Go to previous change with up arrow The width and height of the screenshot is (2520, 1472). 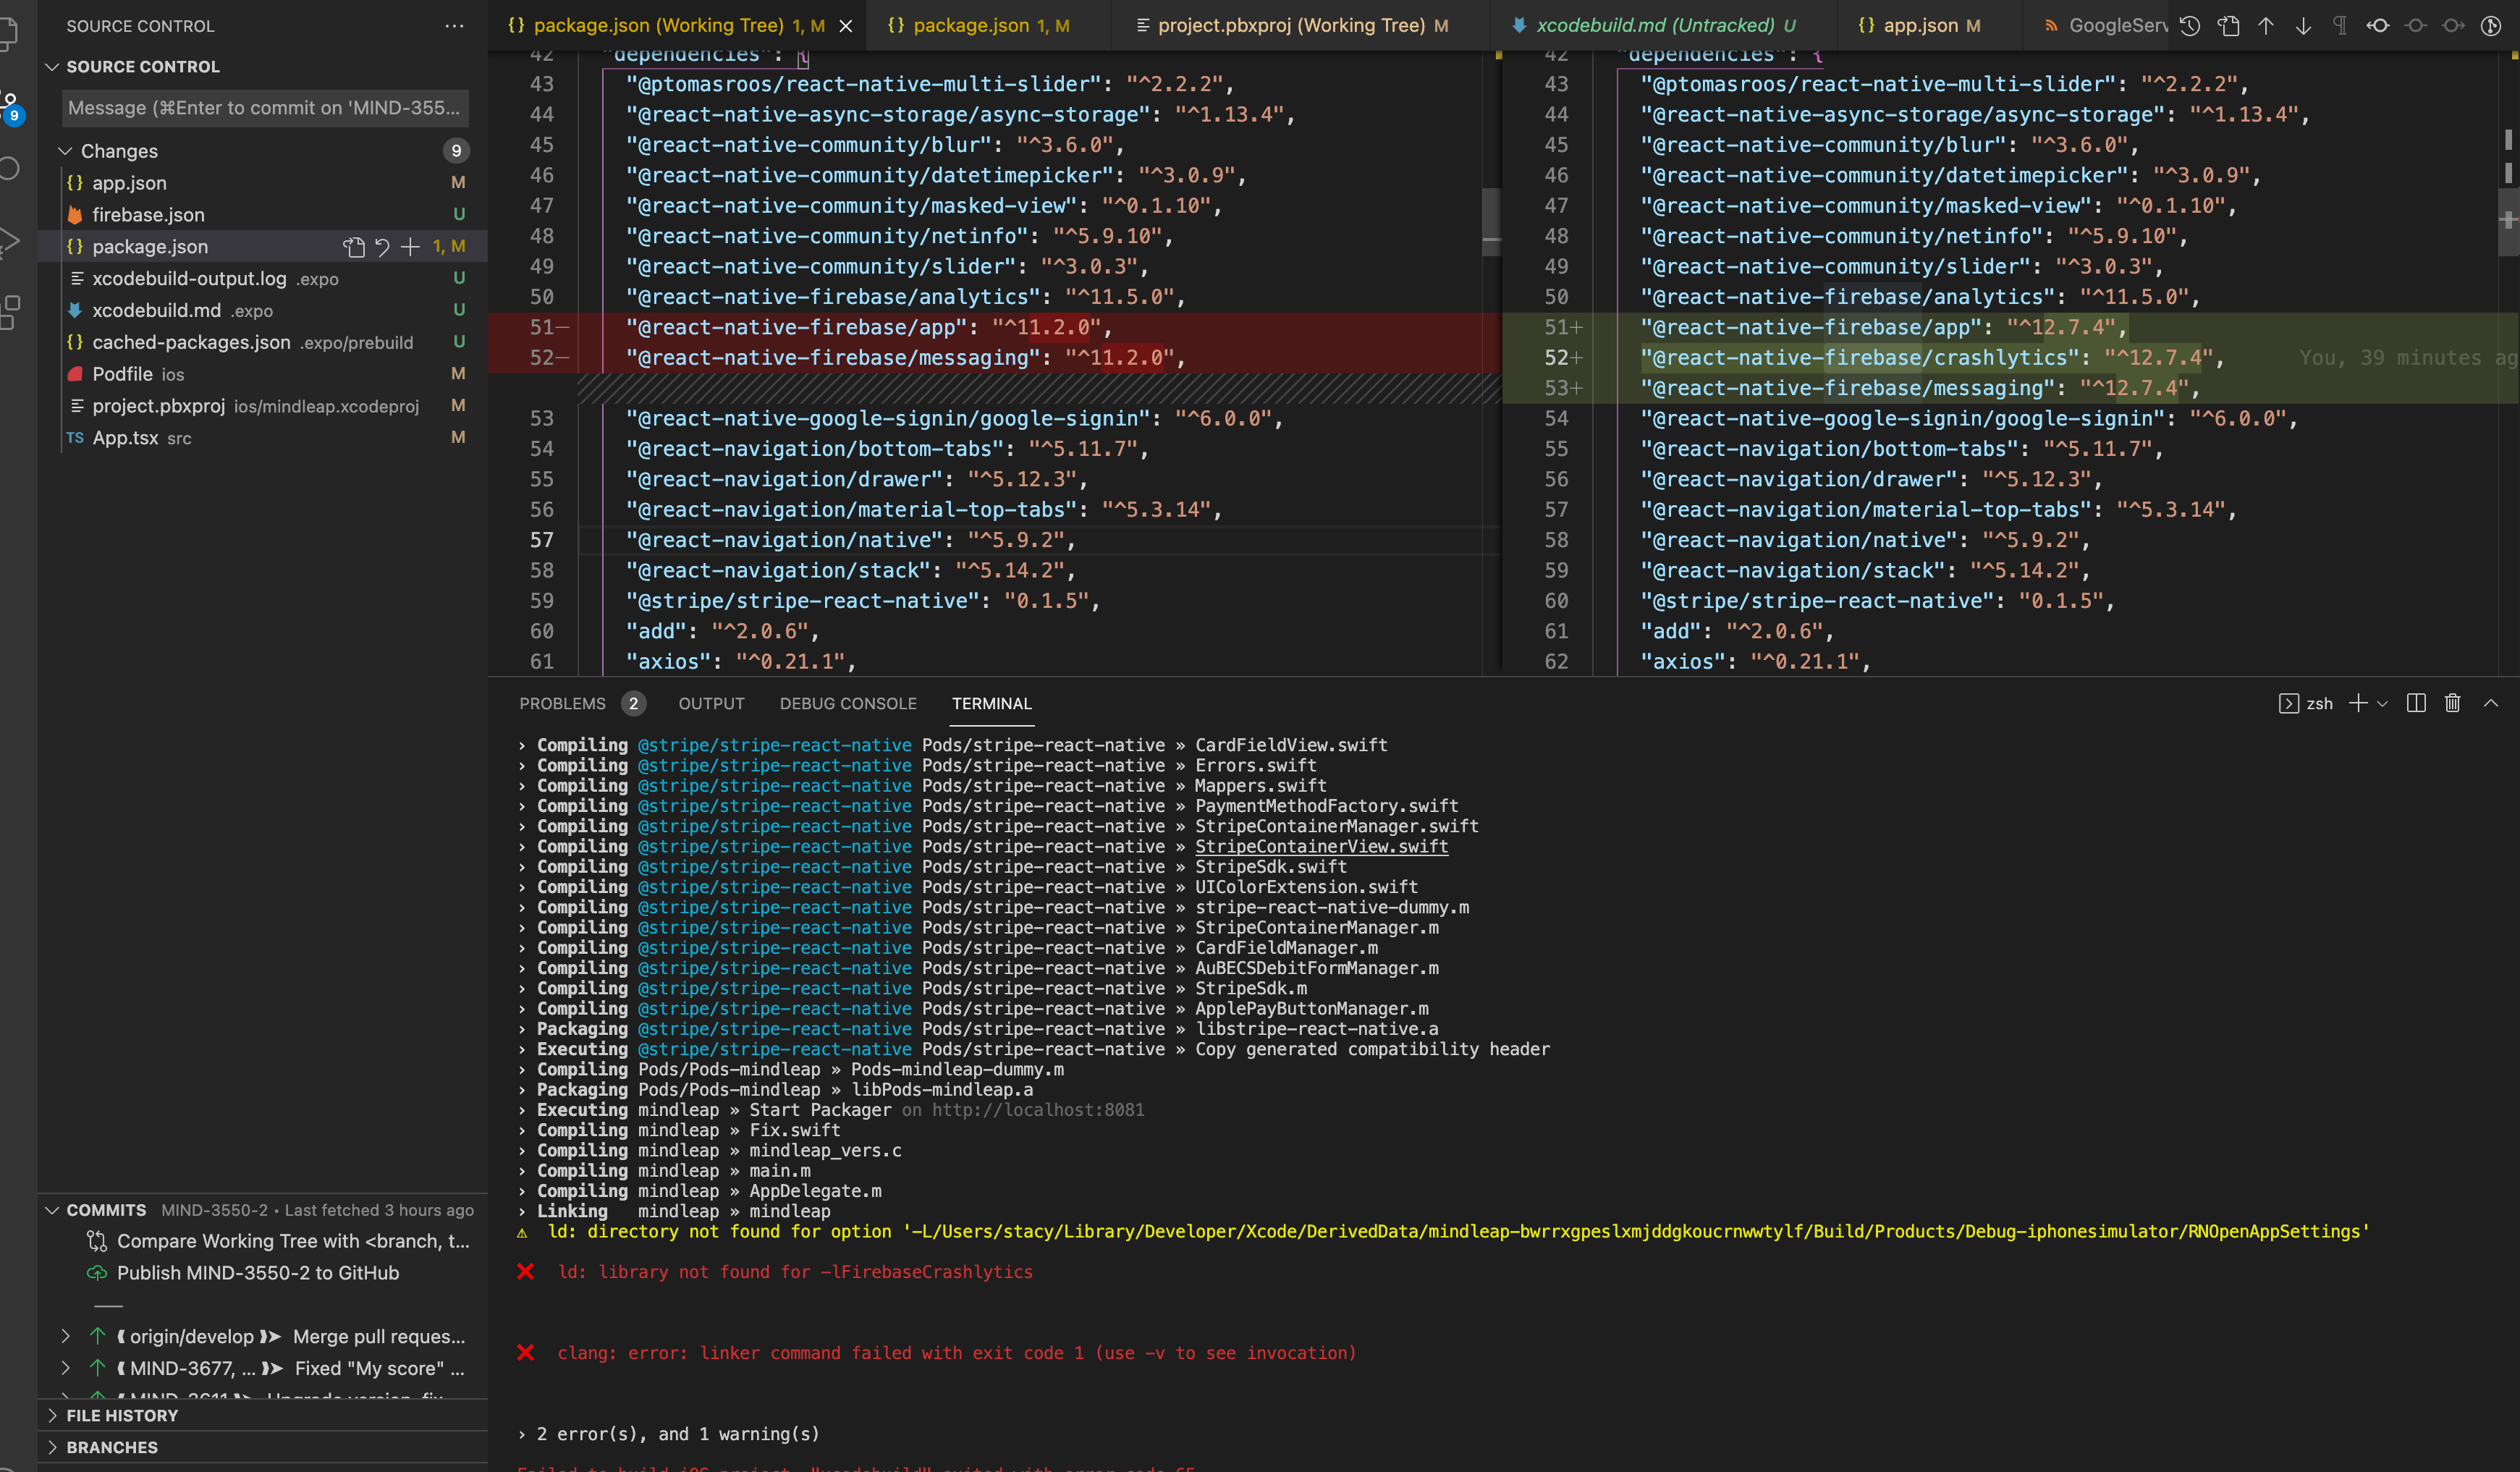(x=2266, y=26)
